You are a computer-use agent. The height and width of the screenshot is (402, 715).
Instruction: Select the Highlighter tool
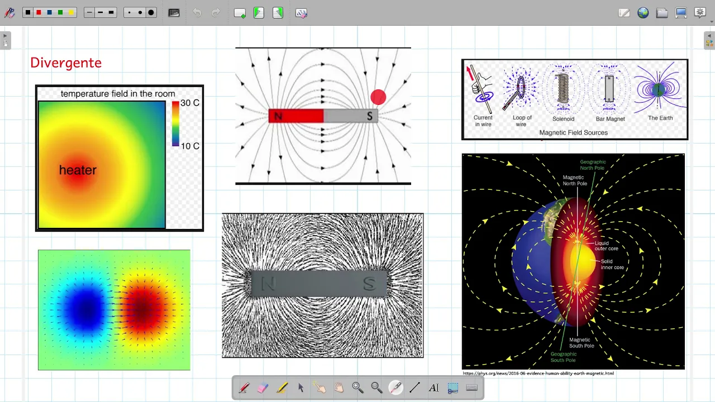pyautogui.click(x=282, y=387)
